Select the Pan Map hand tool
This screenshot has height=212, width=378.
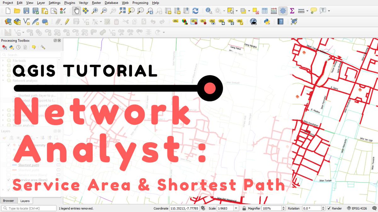[x=76, y=11]
